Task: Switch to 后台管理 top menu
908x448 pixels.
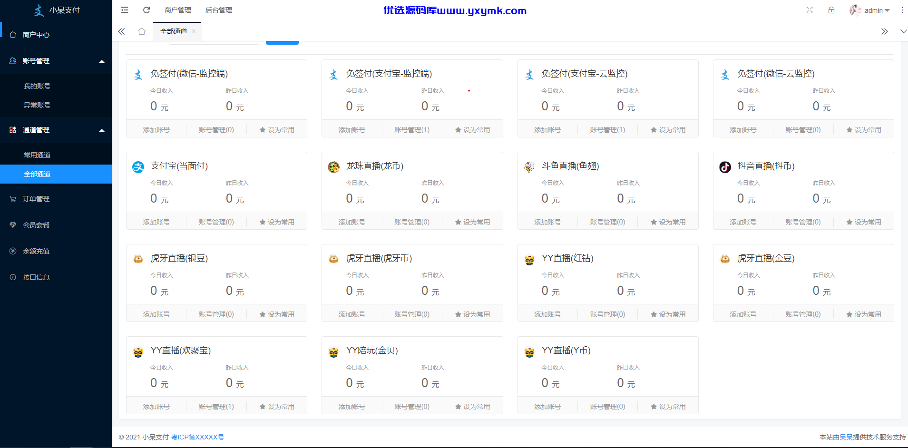Action: pyautogui.click(x=219, y=10)
